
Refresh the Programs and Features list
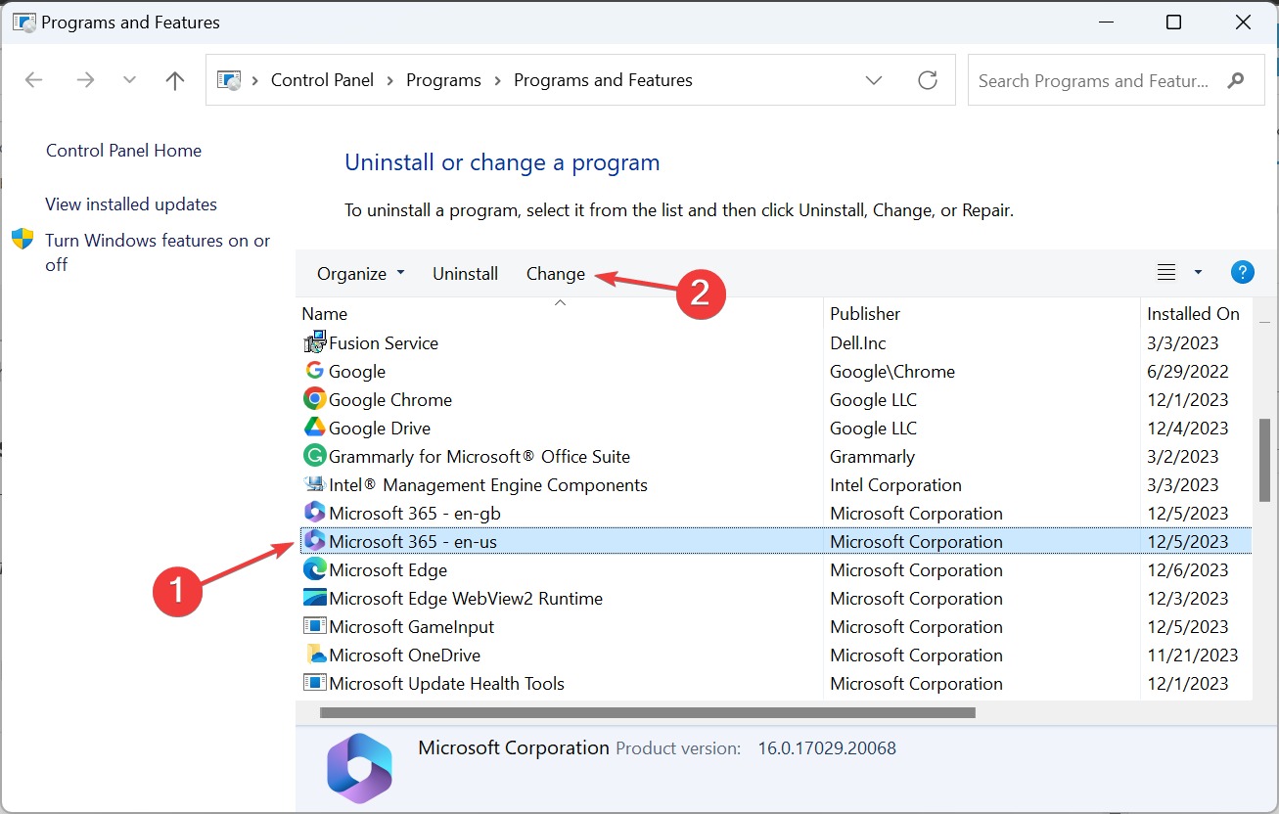click(928, 80)
